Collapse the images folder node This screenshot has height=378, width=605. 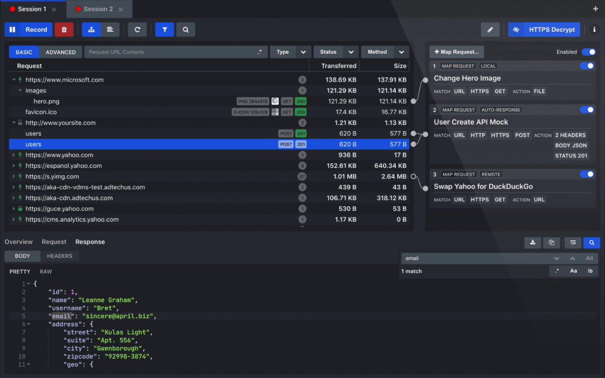click(20, 90)
